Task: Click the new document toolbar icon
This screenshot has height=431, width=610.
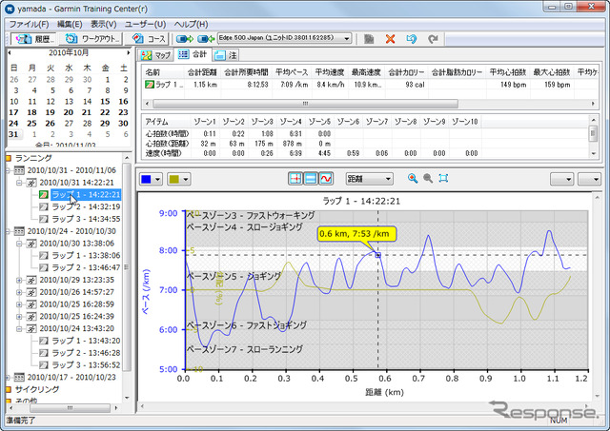Action: point(369,39)
